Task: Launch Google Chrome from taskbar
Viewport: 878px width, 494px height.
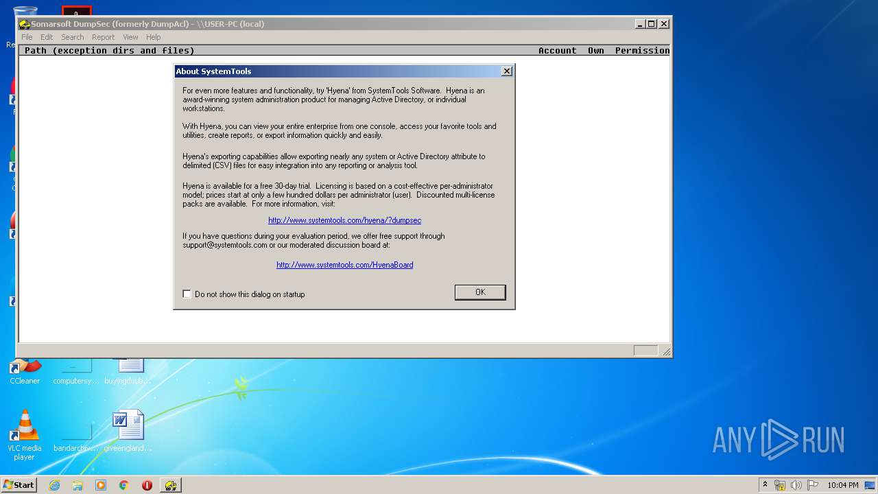Action: pyautogui.click(x=124, y=485)
